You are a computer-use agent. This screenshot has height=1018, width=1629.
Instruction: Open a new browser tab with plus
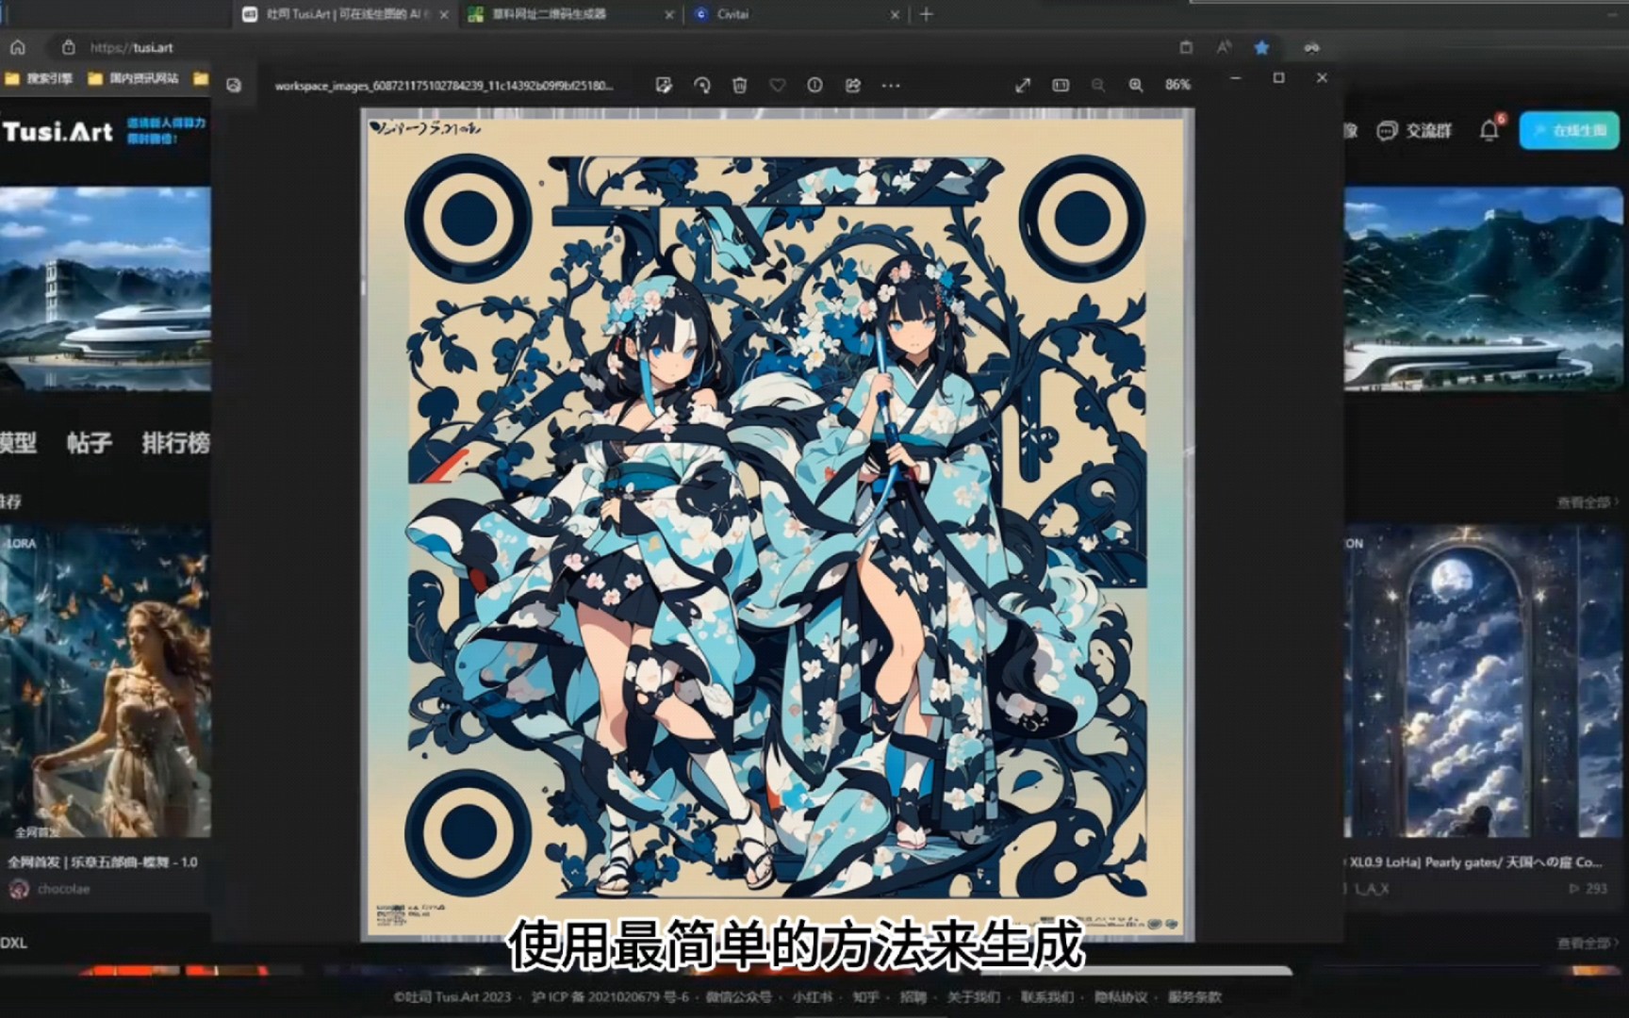(926, 14)
